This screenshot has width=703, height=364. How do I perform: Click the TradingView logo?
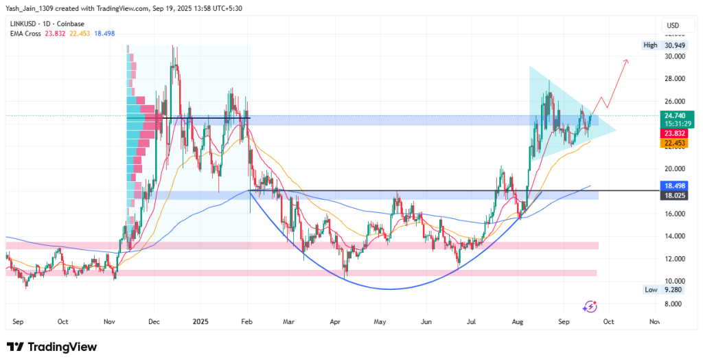(51, 347)
